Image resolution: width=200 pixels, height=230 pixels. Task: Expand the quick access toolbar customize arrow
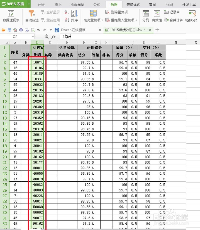pos(51,30)
